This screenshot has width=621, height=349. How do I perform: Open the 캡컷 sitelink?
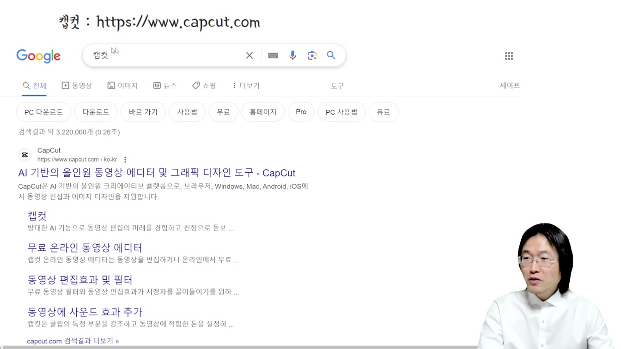click(x=37, y=216)
